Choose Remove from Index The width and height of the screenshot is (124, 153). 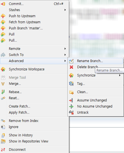(x=34, y=121)
